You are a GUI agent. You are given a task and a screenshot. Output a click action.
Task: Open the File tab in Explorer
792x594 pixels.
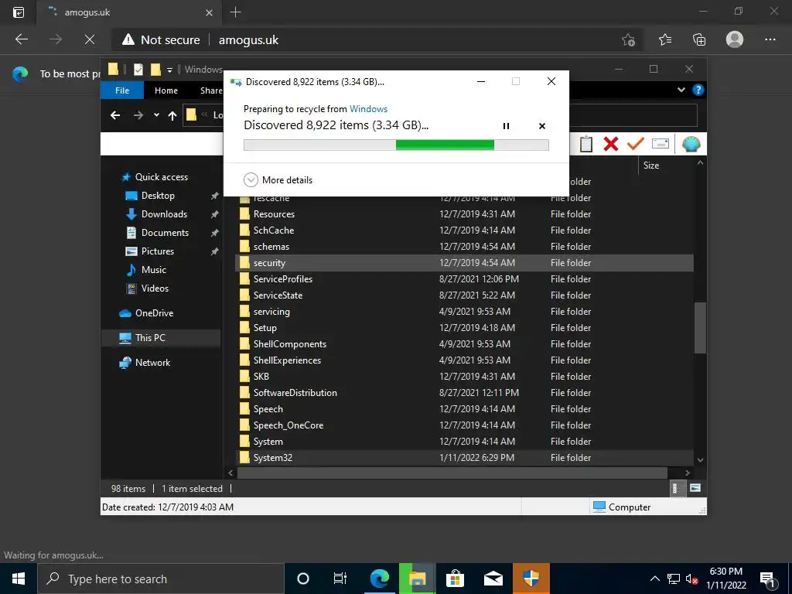(122, 90)
